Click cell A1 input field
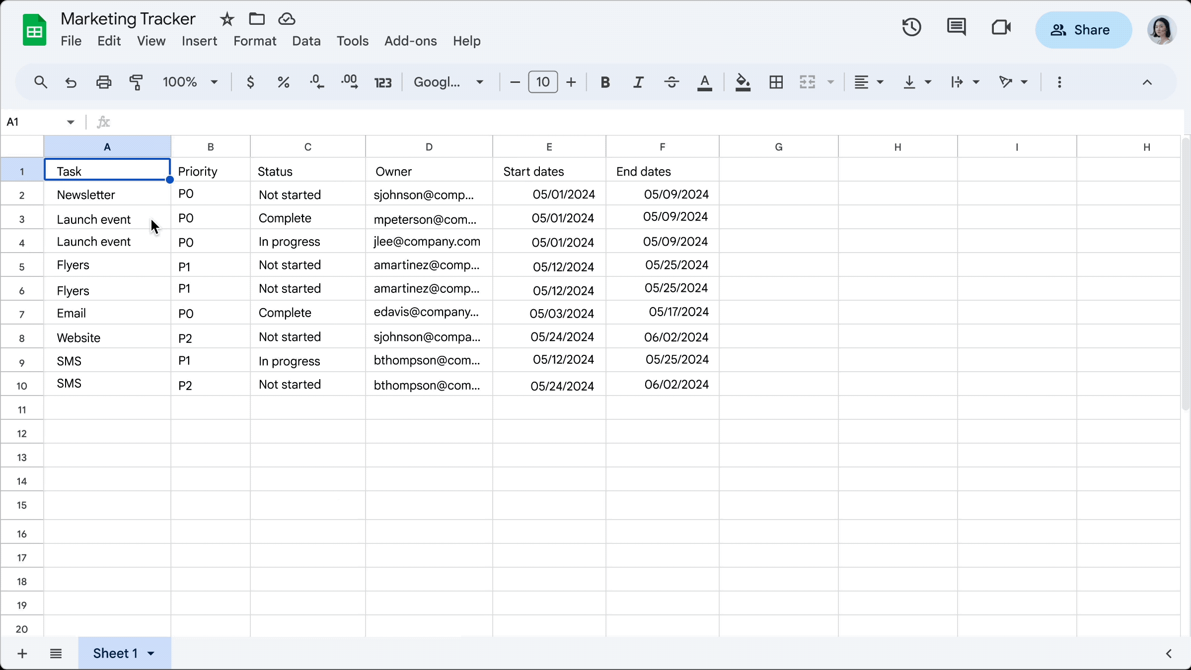The image size is (1191, 670). 107,172
